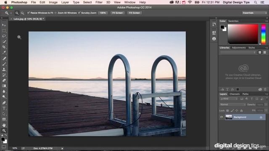Select the History Brush tool
Image resolution: width=269 pixels, height=151 pixels.
coord(4,75)
